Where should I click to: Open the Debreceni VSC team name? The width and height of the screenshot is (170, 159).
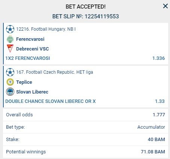pos(33,49)
